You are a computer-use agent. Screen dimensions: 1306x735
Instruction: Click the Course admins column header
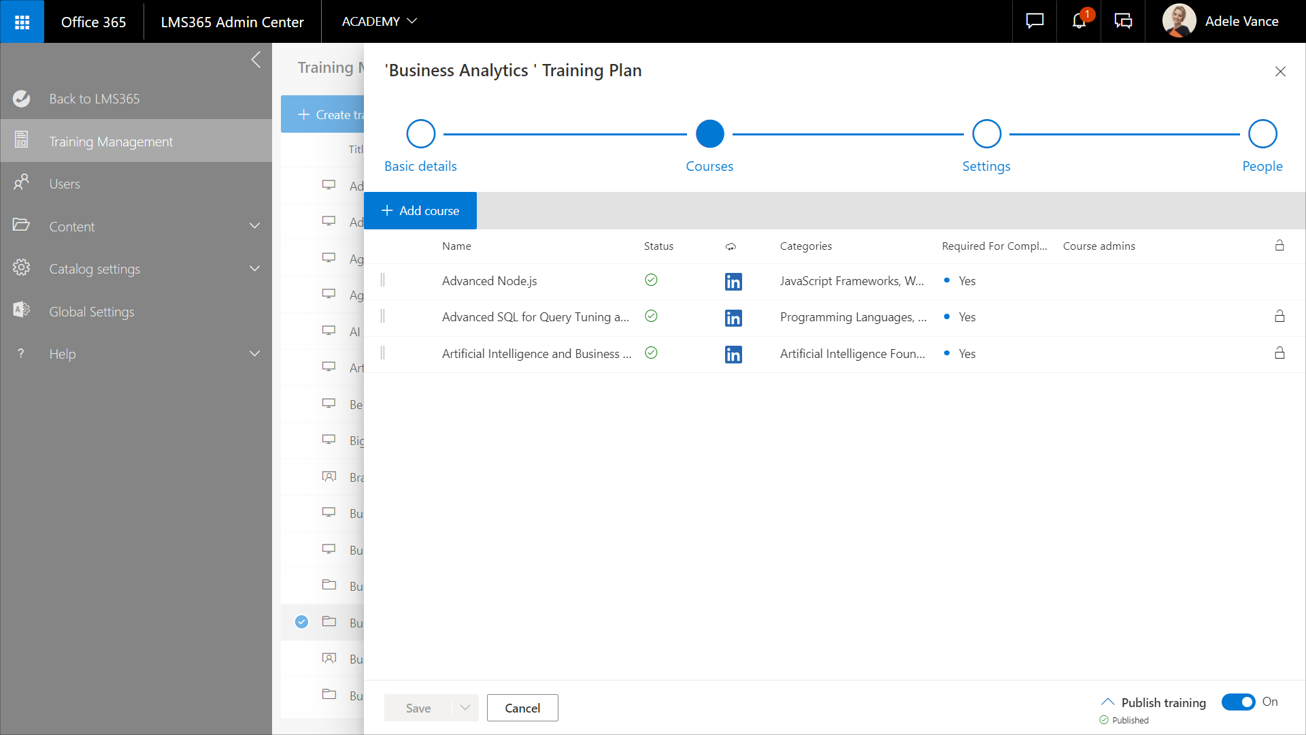pos(1099,246)
